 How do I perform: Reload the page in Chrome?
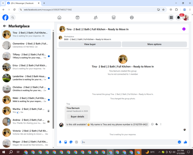click(14, 10)
